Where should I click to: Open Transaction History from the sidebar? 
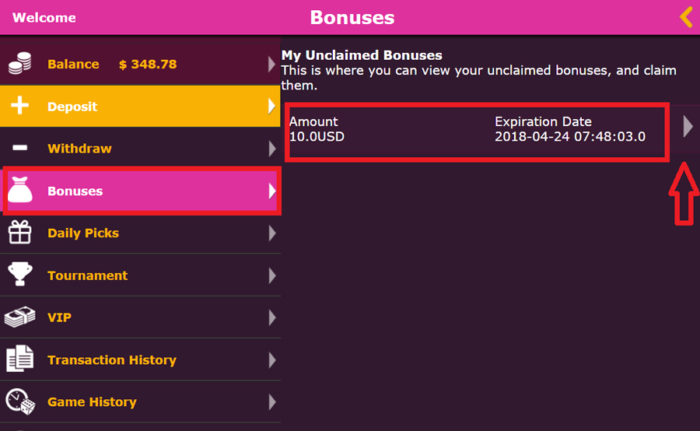click(111, 360)
